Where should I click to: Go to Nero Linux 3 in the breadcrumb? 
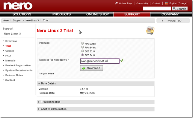point(32,21)
